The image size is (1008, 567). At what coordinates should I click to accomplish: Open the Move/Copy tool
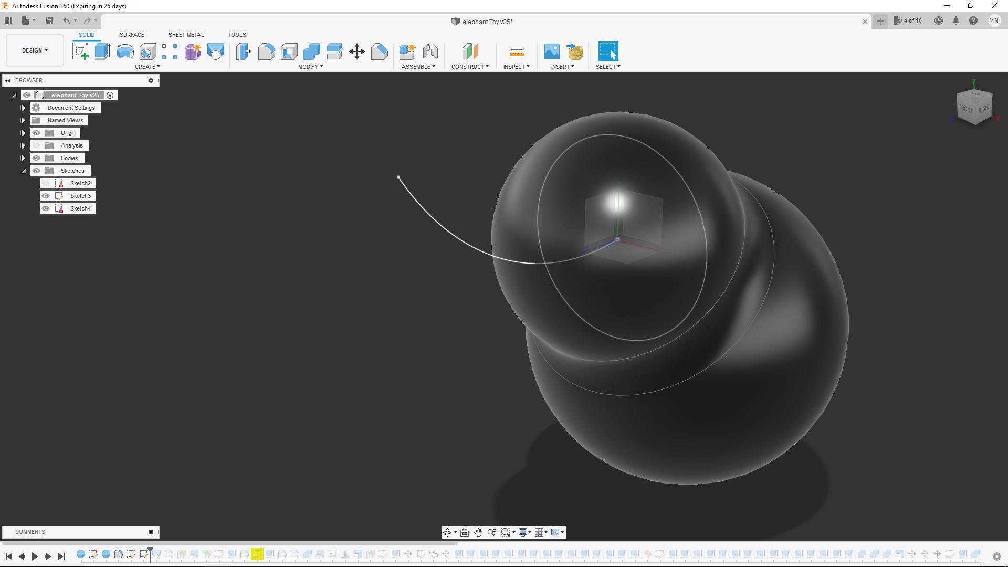pyautogui.click(x=357, y=51)
